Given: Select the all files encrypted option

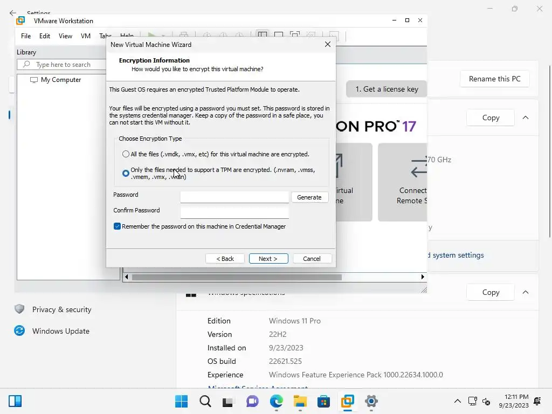Looking at the screenshot, I should (126, 154).
